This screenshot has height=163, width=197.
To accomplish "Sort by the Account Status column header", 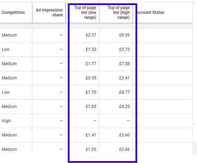I will tap(150, 13).
